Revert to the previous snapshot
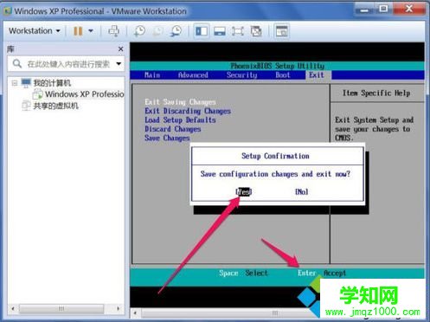Image resolution: width=430 pixels, height=322 pixels. [158, 31]
